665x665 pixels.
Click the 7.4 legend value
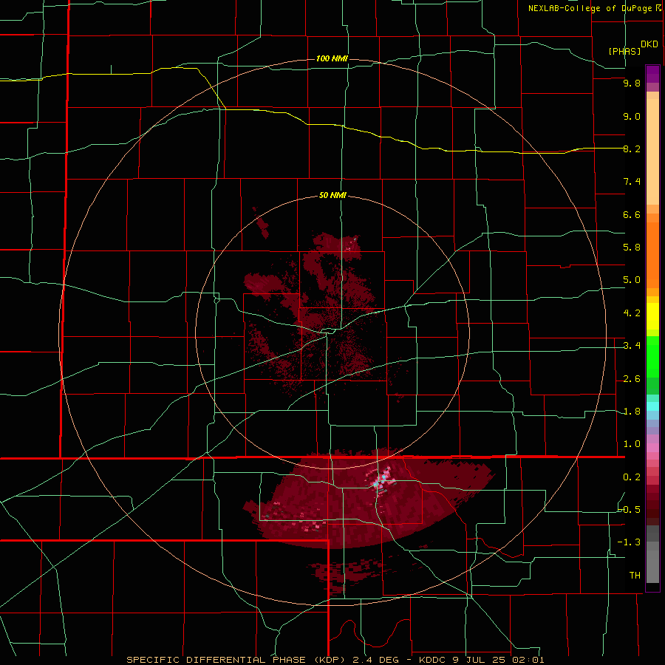pos(632,182)
